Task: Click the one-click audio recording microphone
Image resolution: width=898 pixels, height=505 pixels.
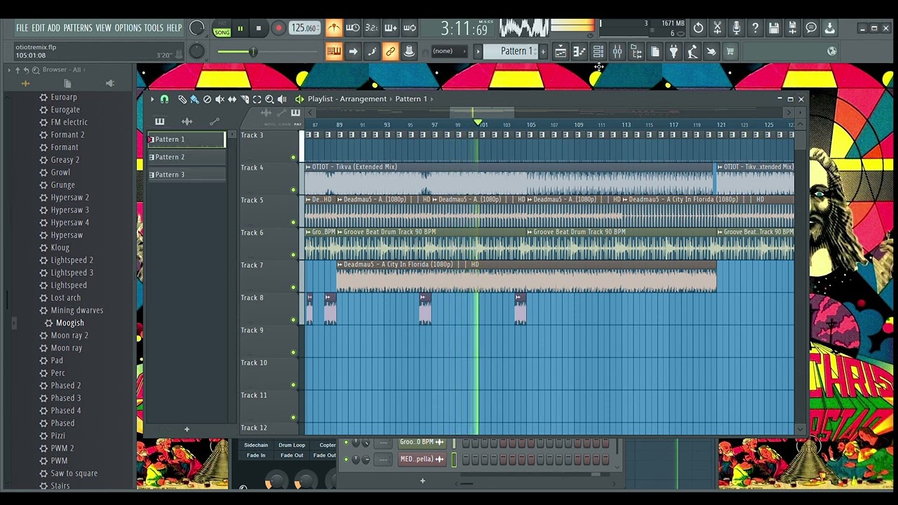Action: pyautogui.click(x=736, y=28)
